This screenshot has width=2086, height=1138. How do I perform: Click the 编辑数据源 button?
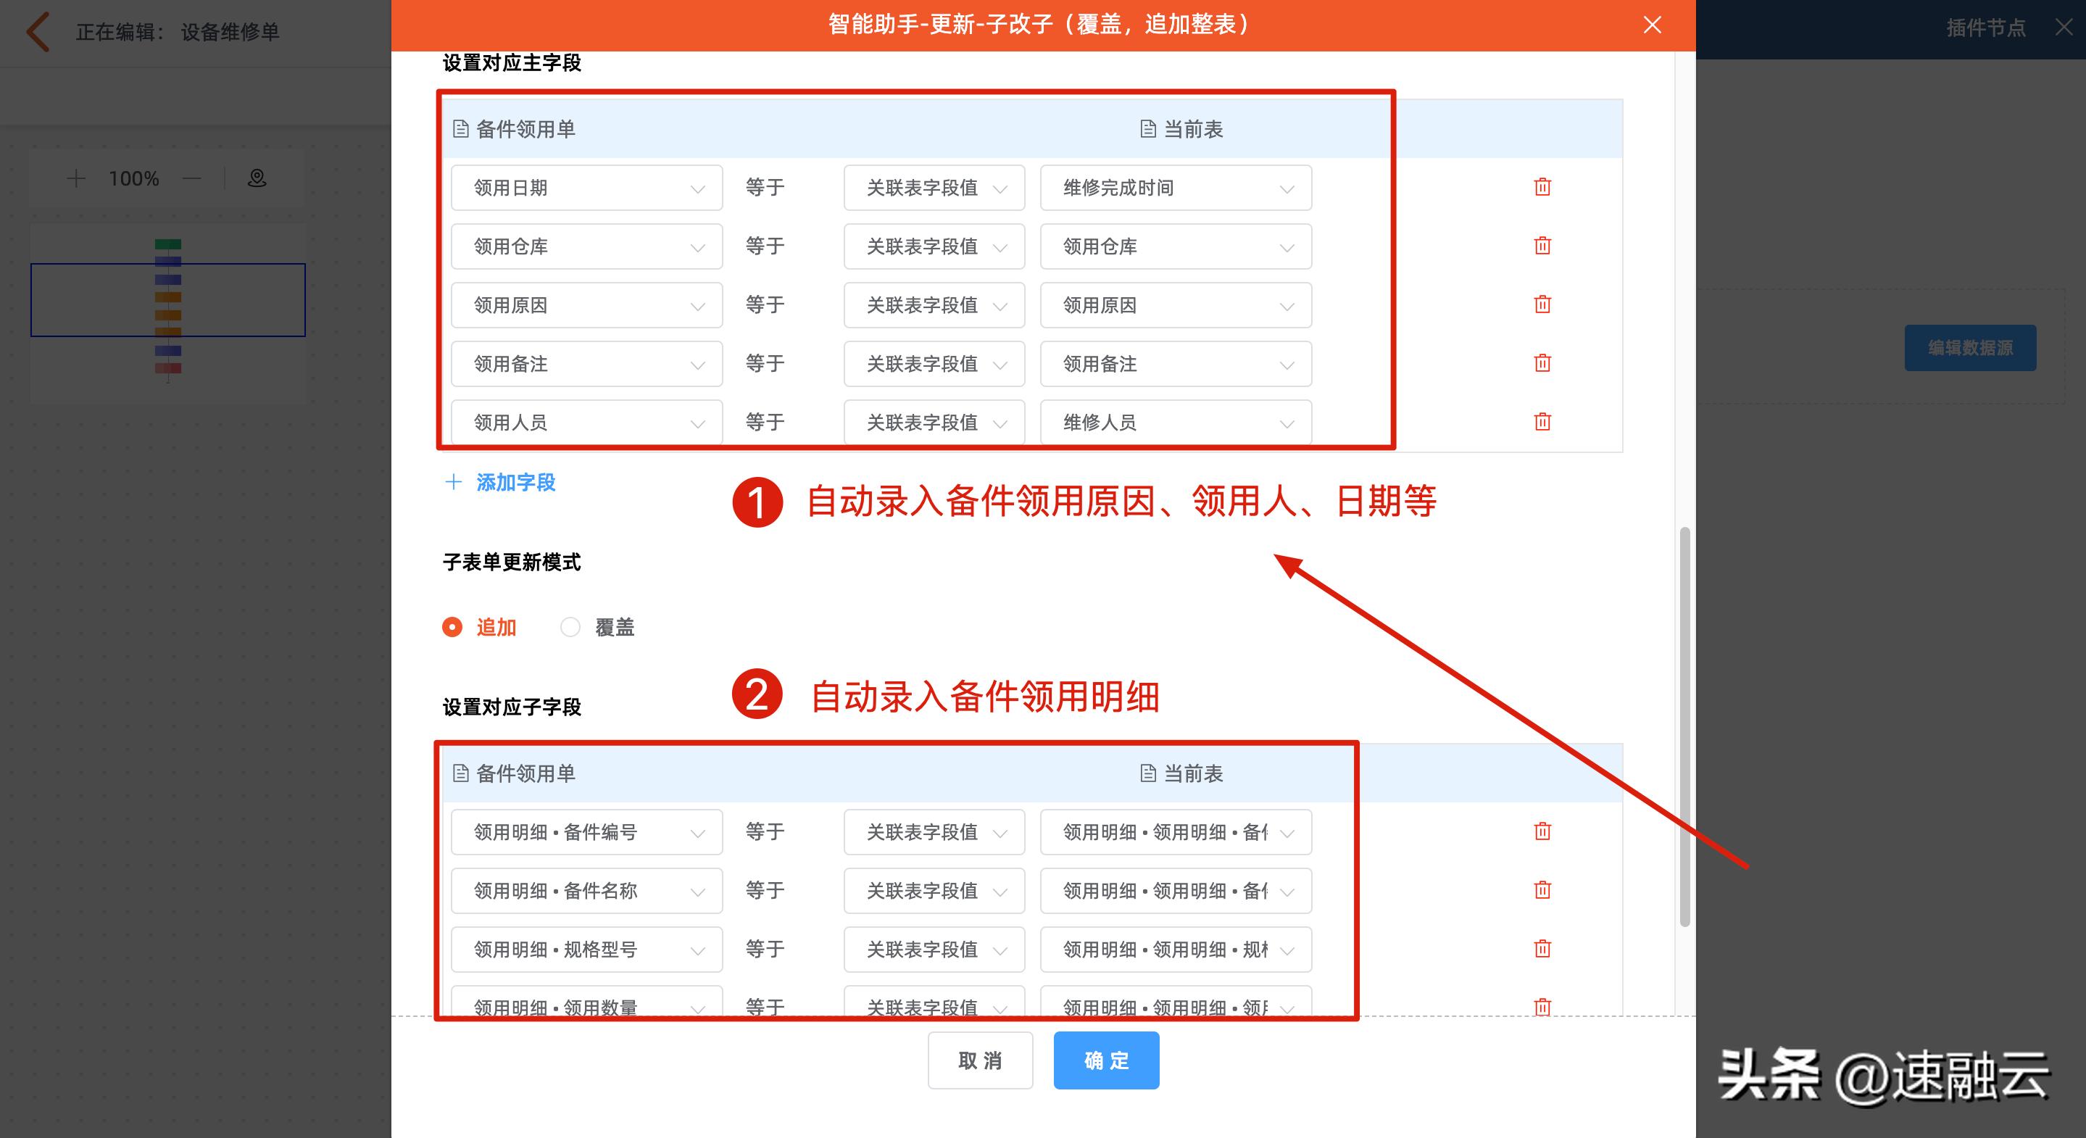coord(1970,347)
